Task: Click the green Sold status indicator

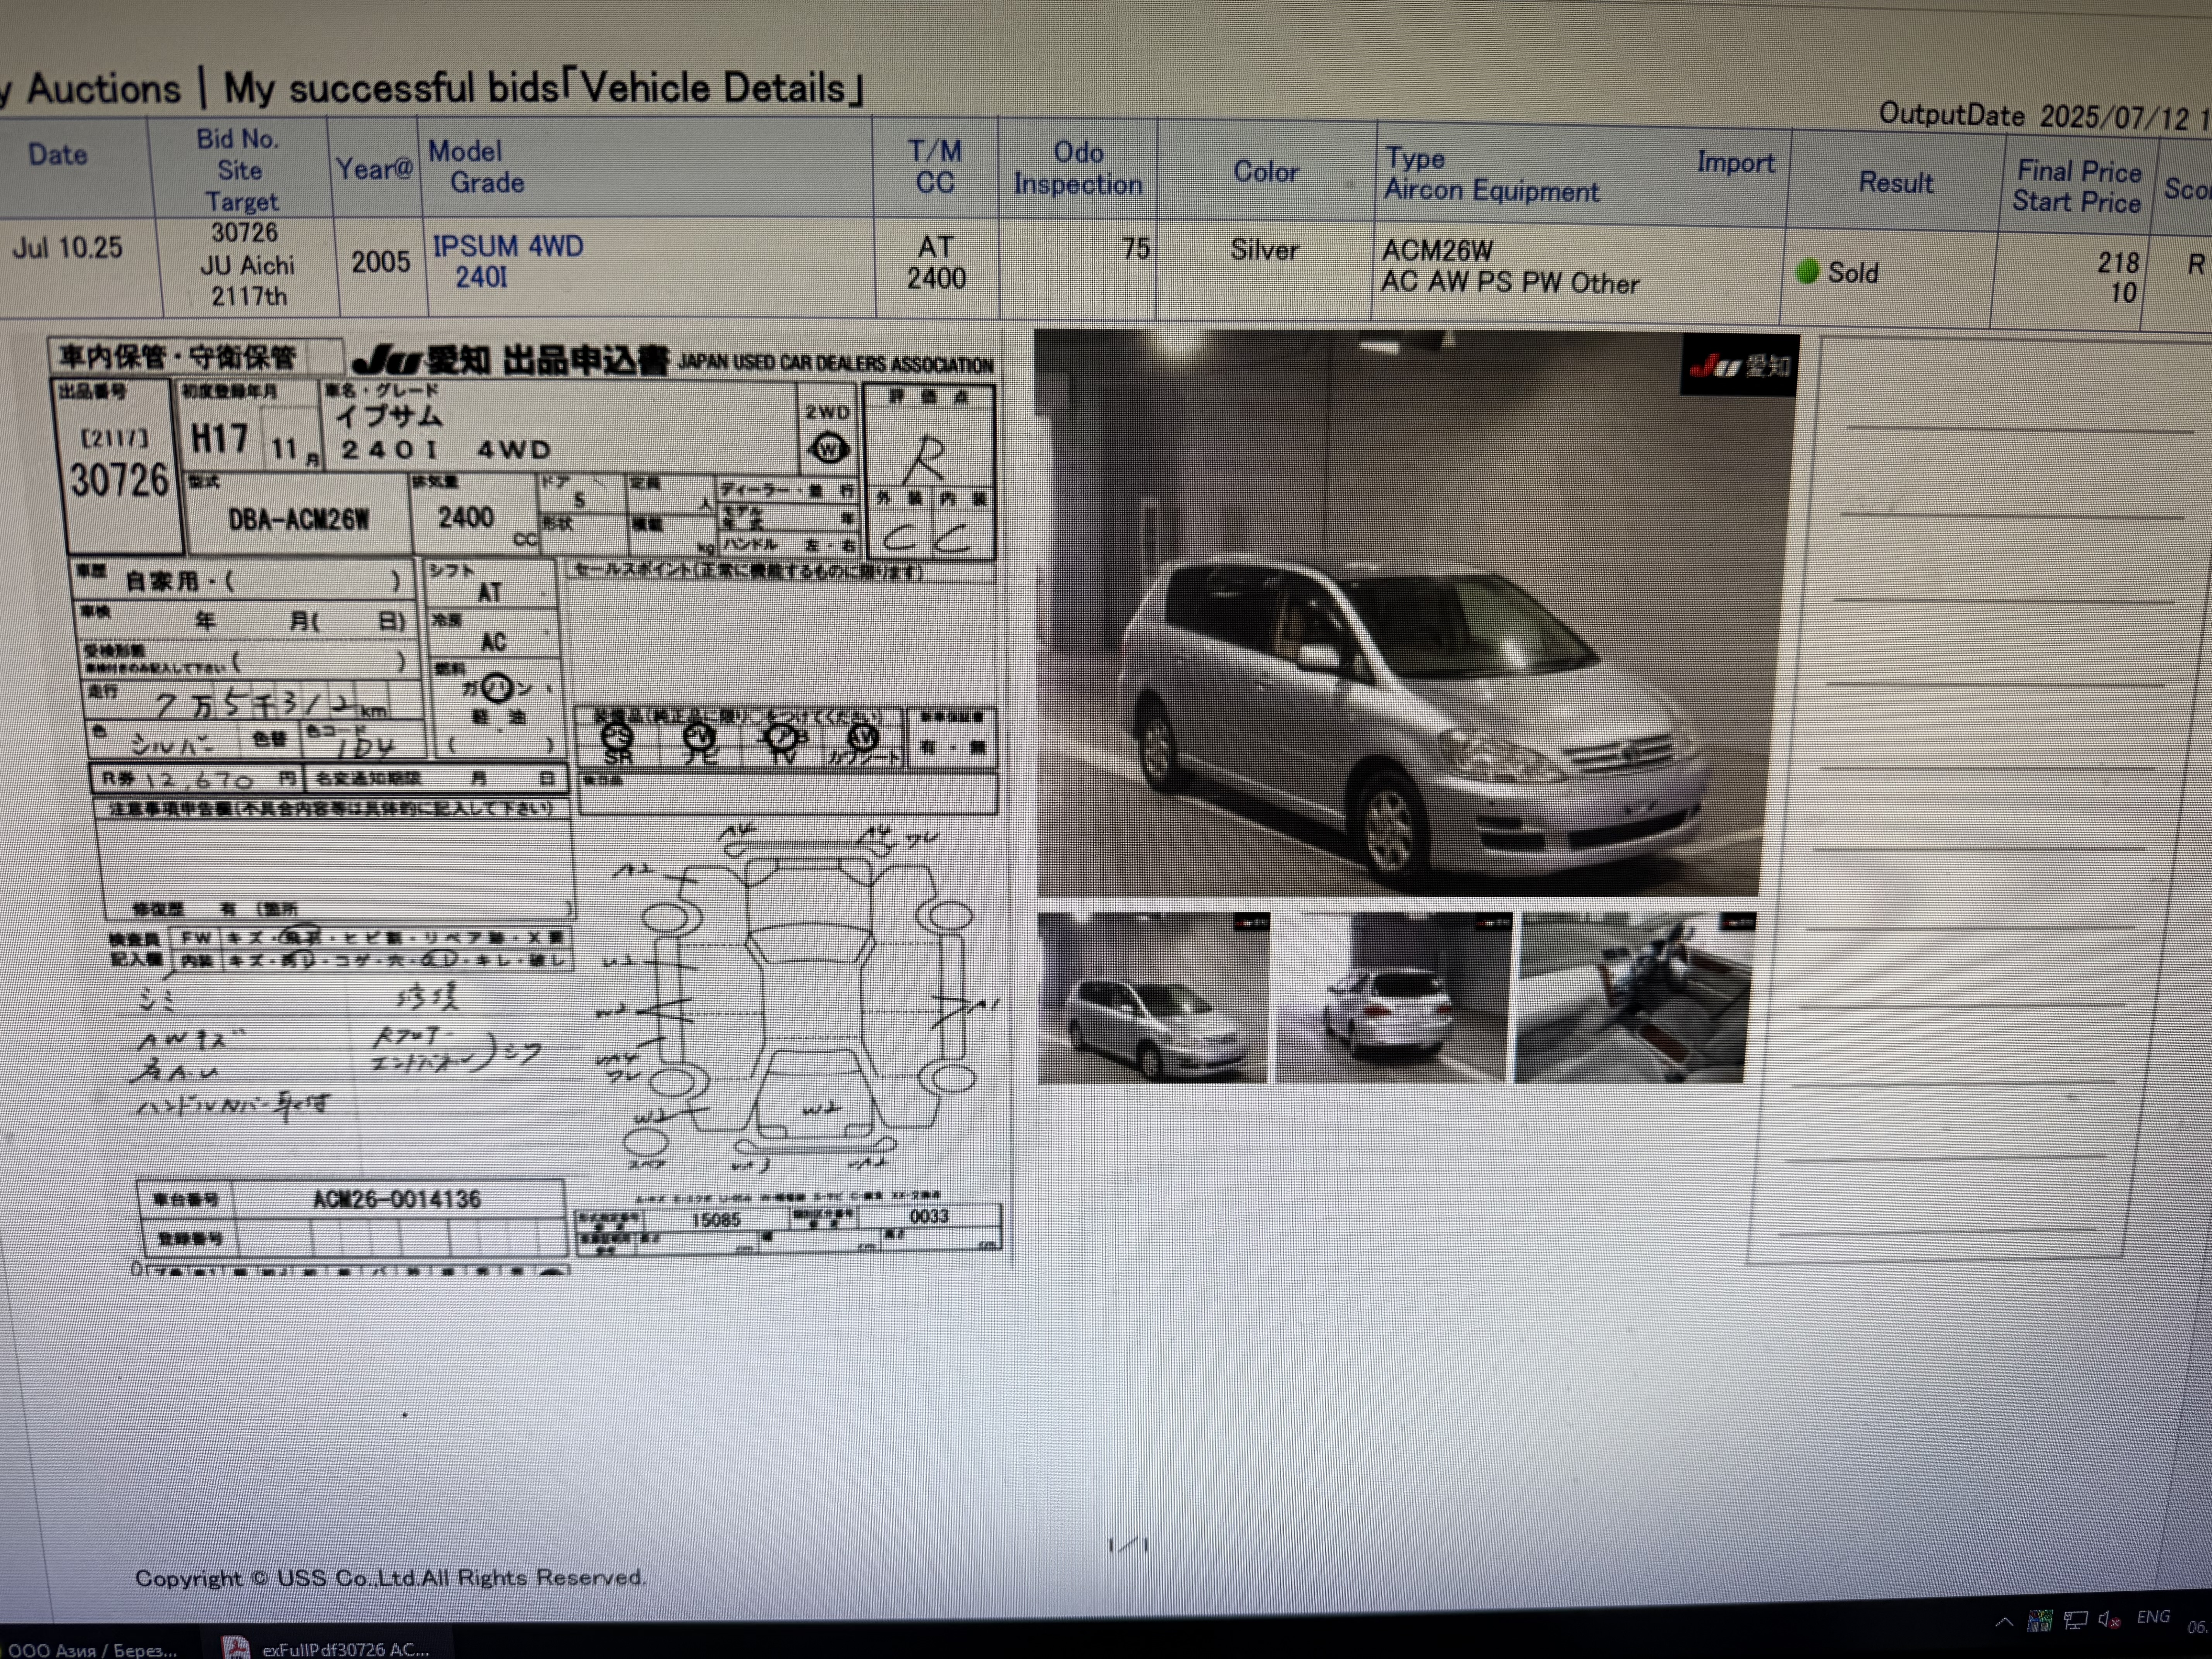Action: (x=1806, y=271)
